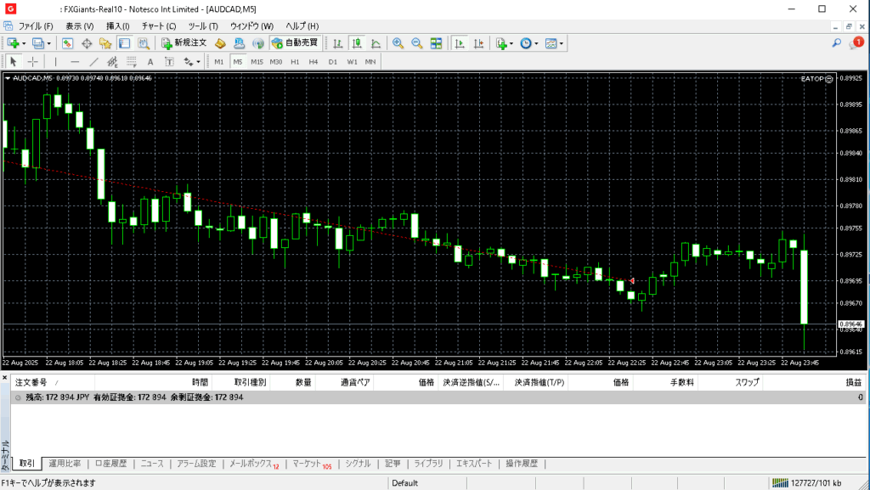Expand the templates dropdown in toolbar

[x=561, y=43]
